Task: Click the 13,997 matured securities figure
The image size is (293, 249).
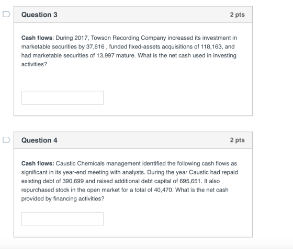Action: click(x=105, y=55)
